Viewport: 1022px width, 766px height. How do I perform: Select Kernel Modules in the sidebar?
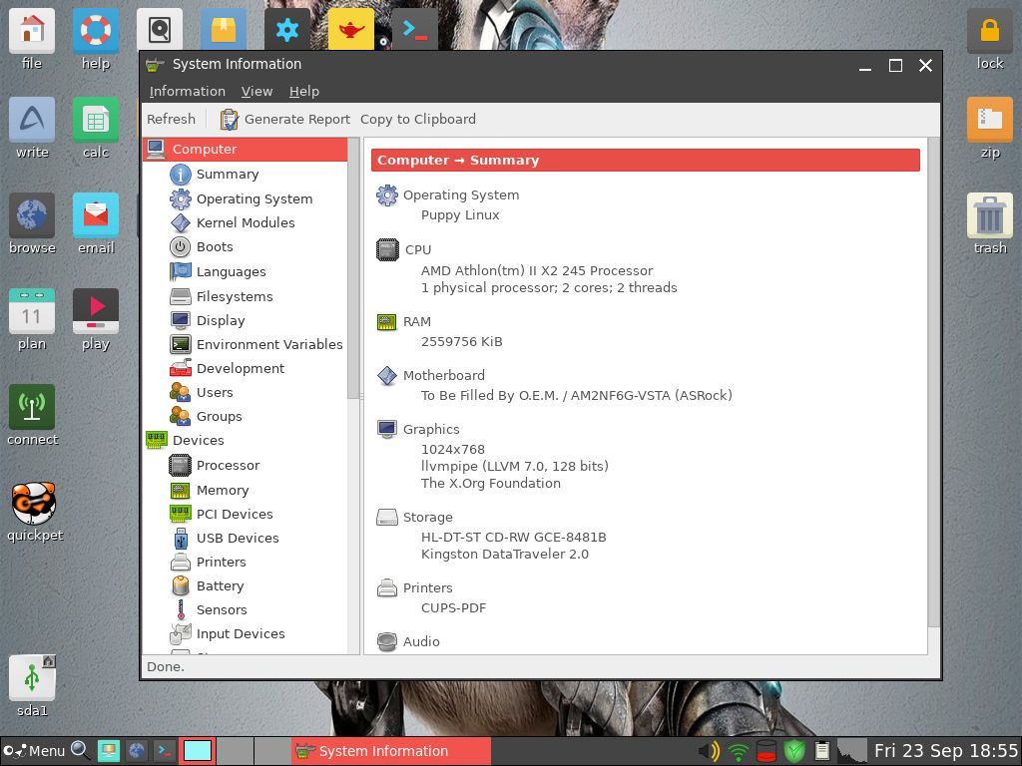pos(246,222)
